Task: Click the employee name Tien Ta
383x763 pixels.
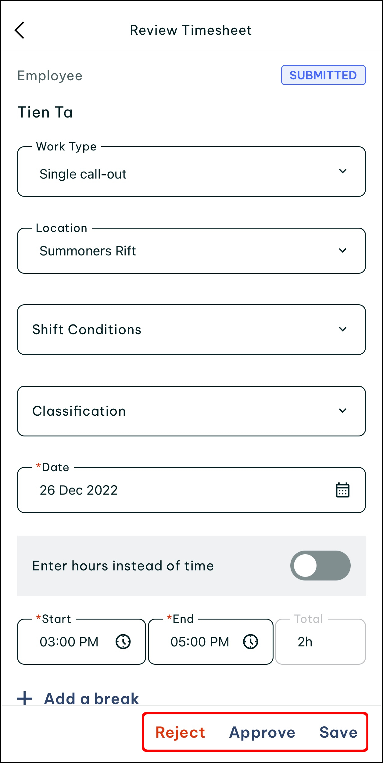Action: [x=45, y=112]
